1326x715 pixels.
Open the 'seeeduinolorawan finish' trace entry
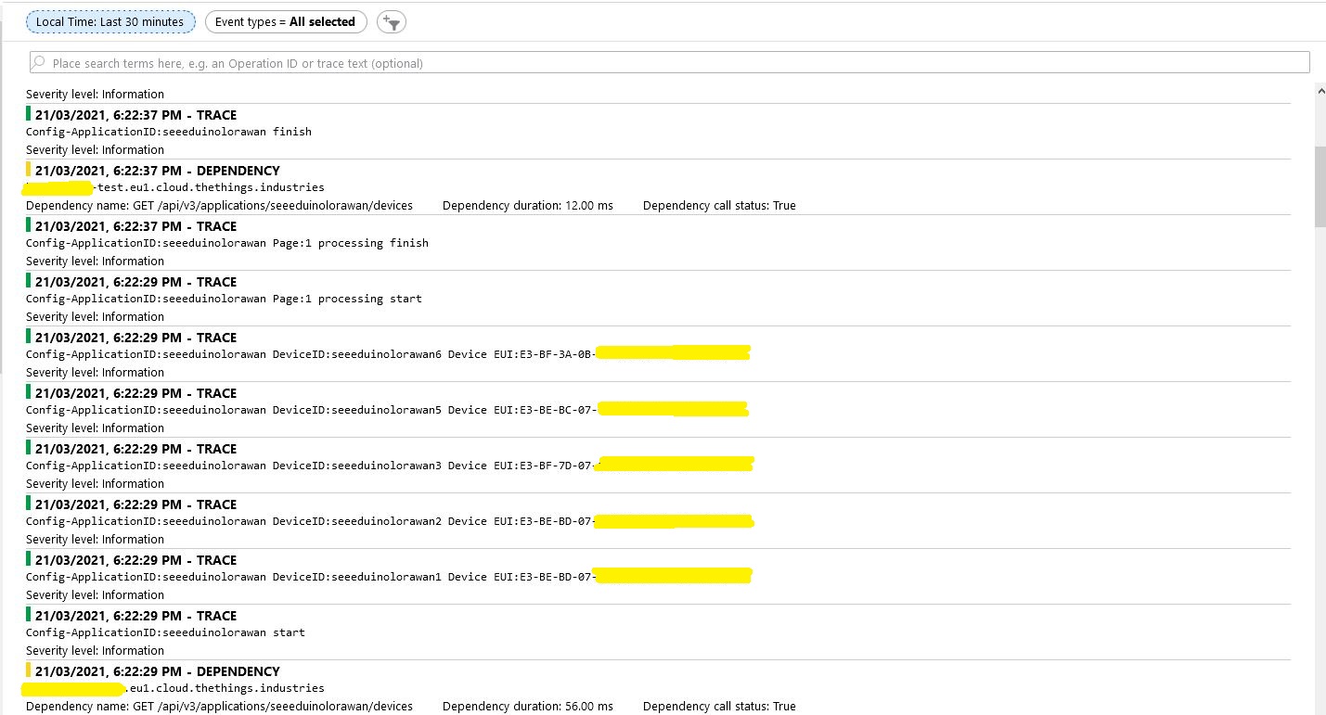click(169, 132)
